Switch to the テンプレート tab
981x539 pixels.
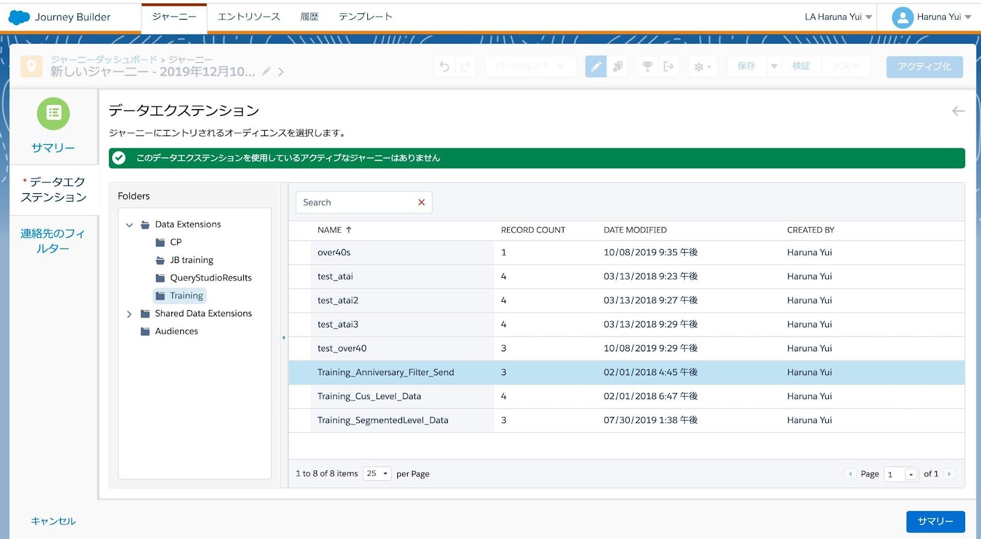pos(365,17)
